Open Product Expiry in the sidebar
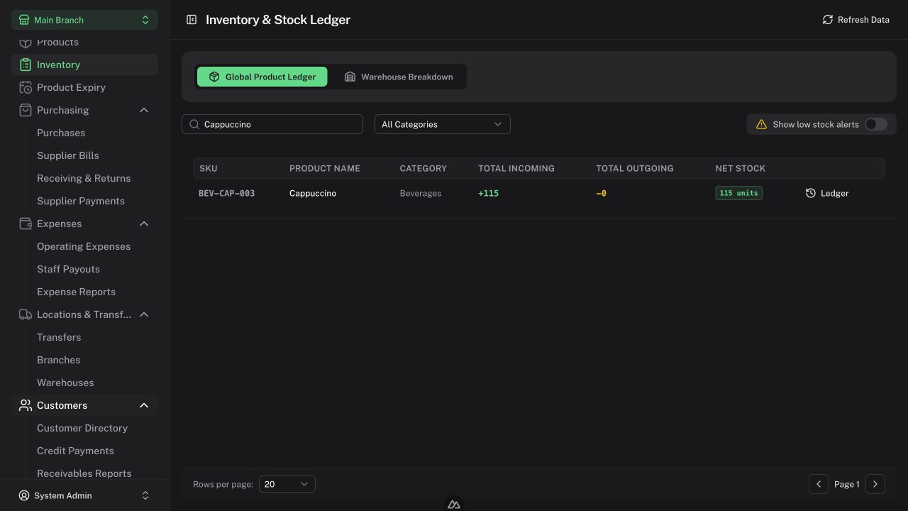 (84, 87)
